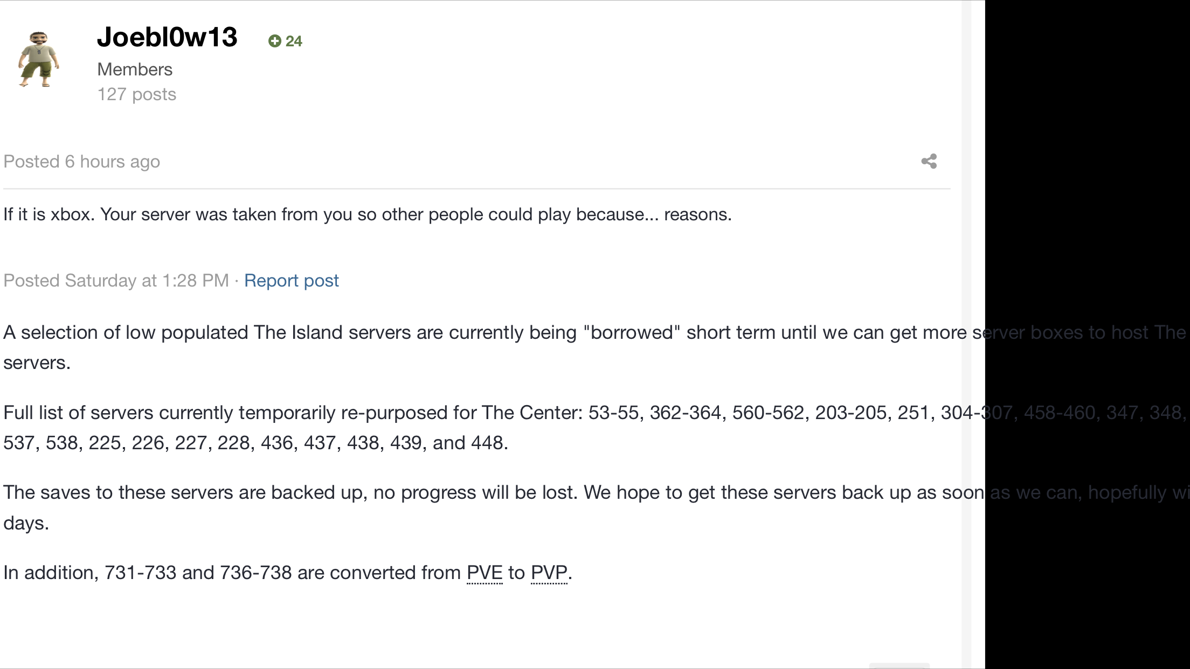
Task: Click the vertical scrollbar track at right
Action: tap(967, 334)
